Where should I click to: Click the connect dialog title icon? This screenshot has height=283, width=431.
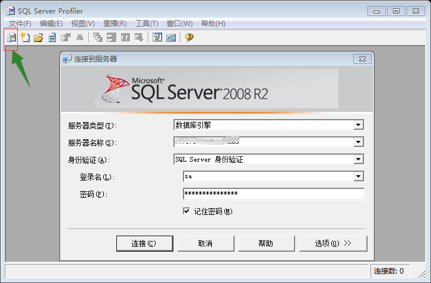pos(67,59)
